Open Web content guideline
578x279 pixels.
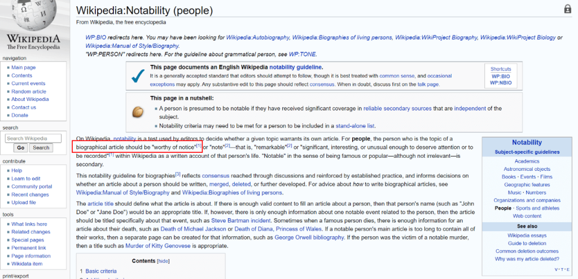(x=527, y=216)
